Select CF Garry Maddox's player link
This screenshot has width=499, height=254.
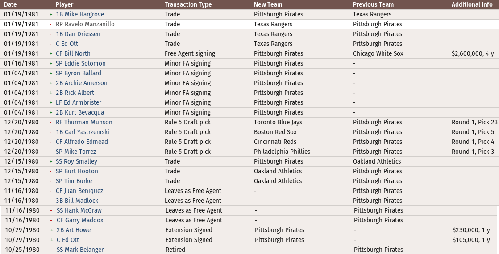[80, 220]
